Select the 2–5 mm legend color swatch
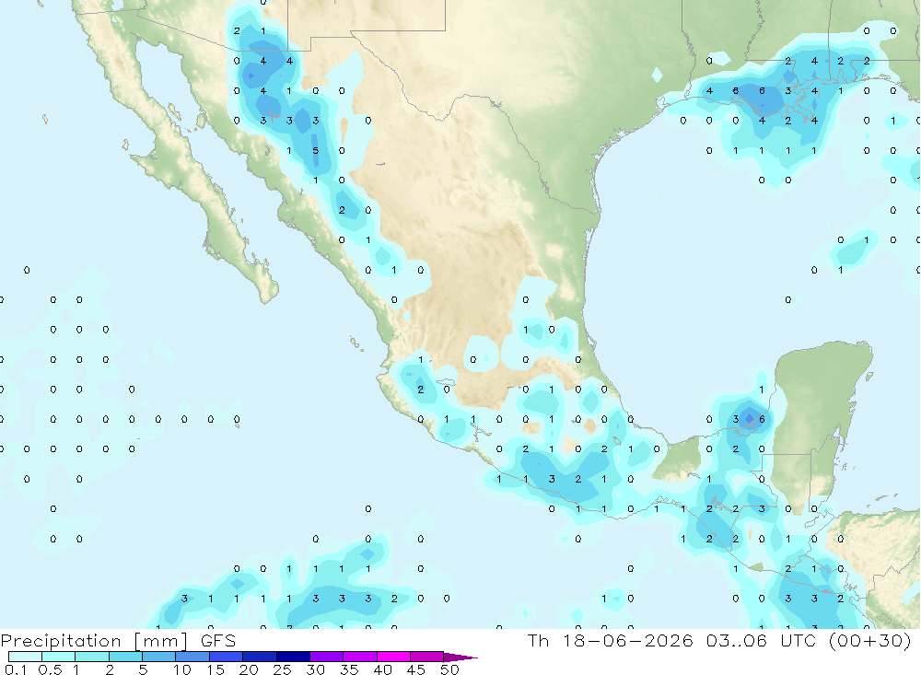 point(125,657)
